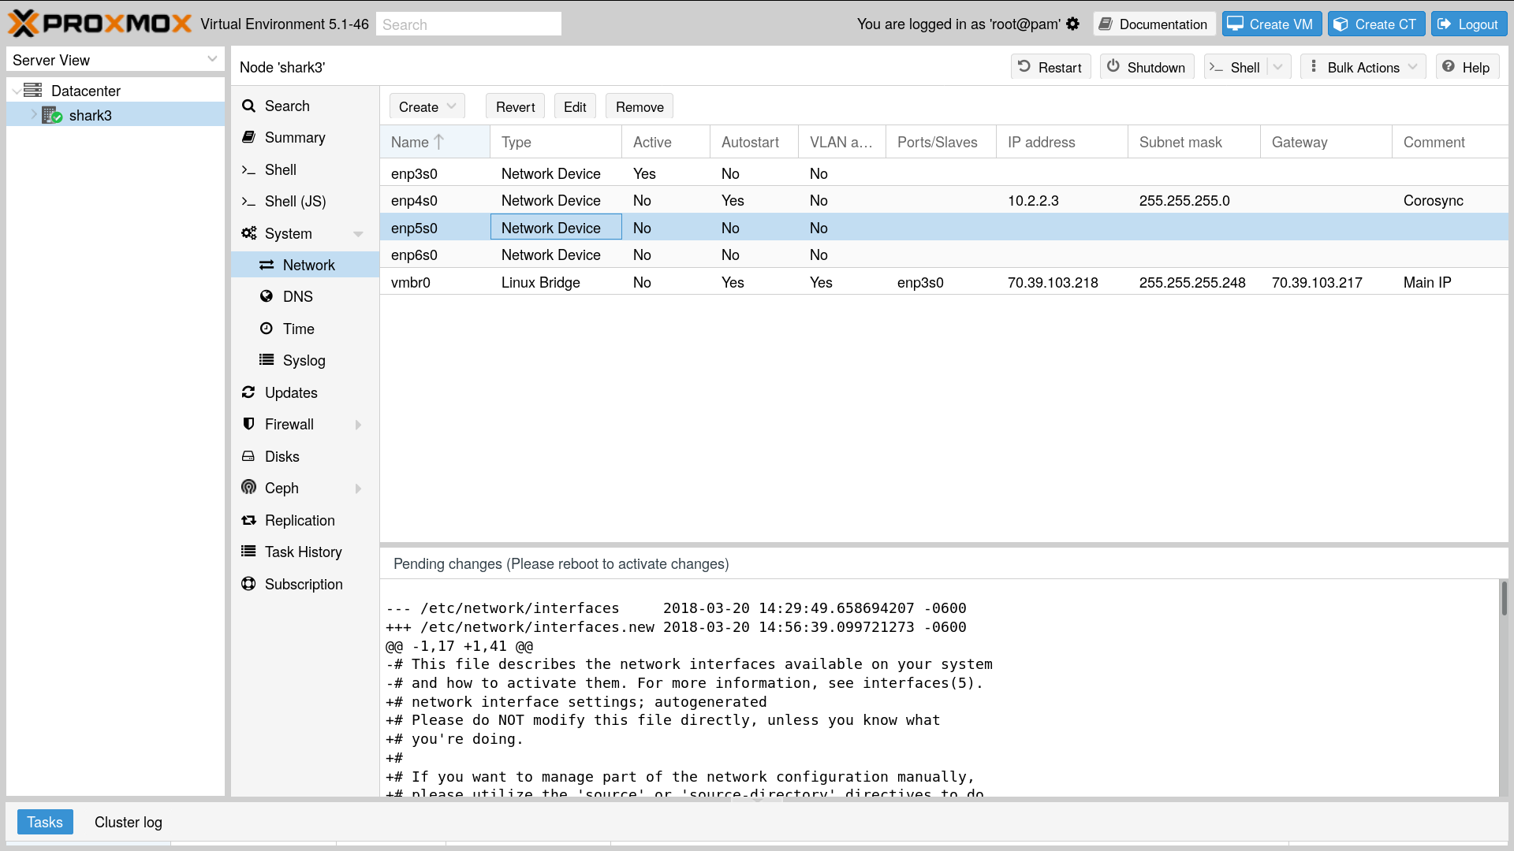Open the Create network dropdown
Viewport: 1514px width, 851px height.
(x=427, y=107)
